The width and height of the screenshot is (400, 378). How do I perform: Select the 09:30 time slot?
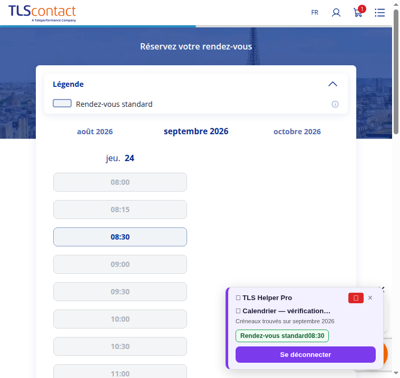coord(120,292)
